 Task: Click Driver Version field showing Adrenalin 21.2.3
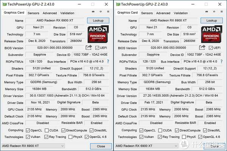point(180,96)
